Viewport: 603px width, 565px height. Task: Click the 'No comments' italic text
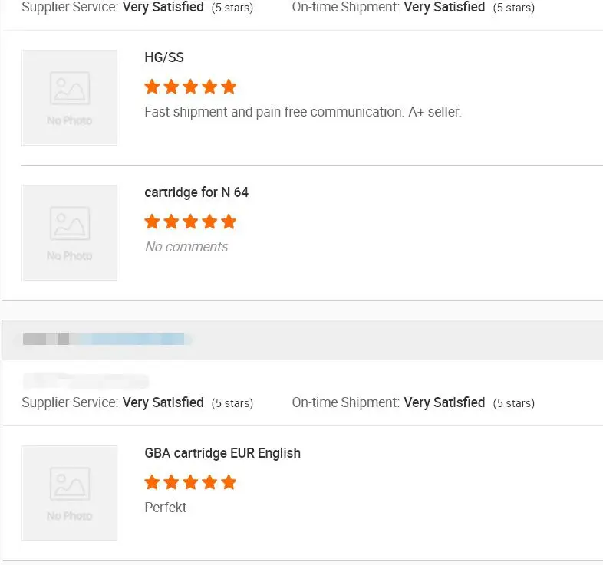click(x=186, y=247)
